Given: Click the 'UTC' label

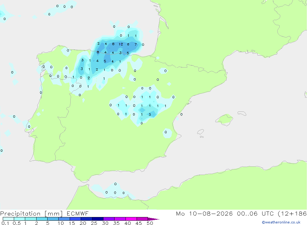Looking at the screenshot, I should (x=268, y=213).
